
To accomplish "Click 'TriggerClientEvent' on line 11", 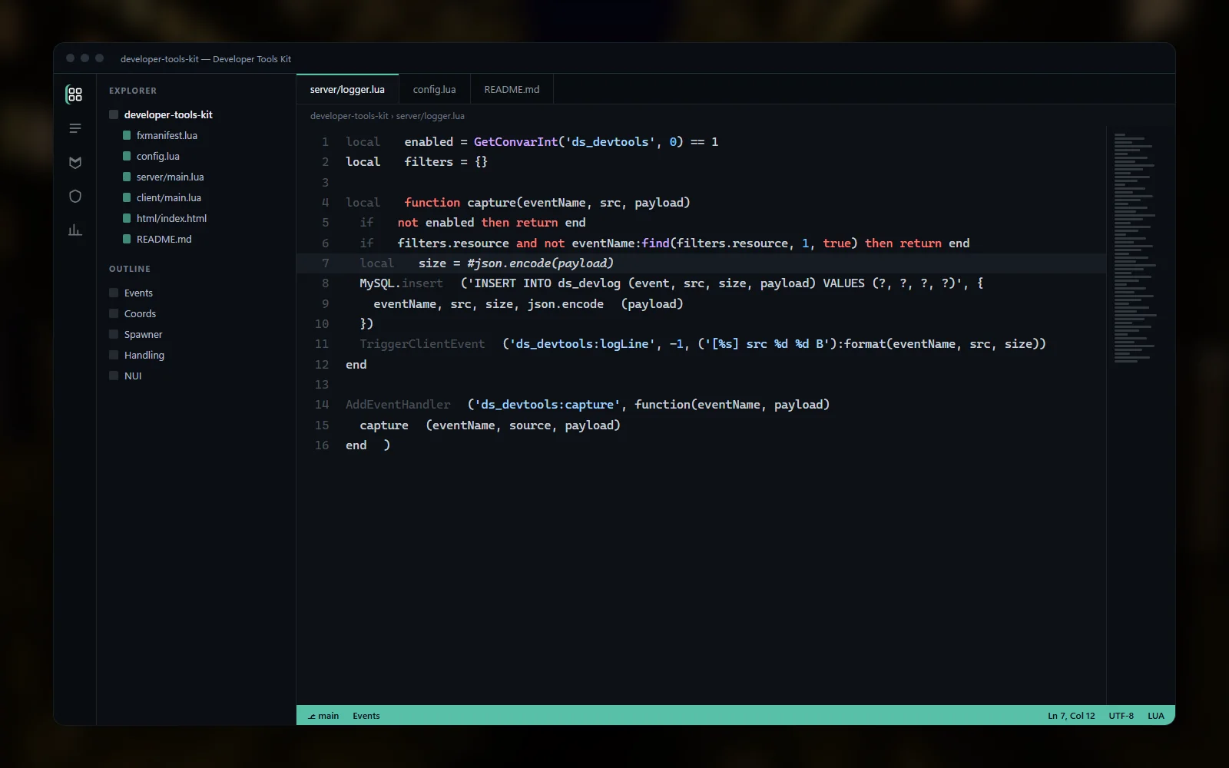I will pyautogui.click(x=422, y=343).
